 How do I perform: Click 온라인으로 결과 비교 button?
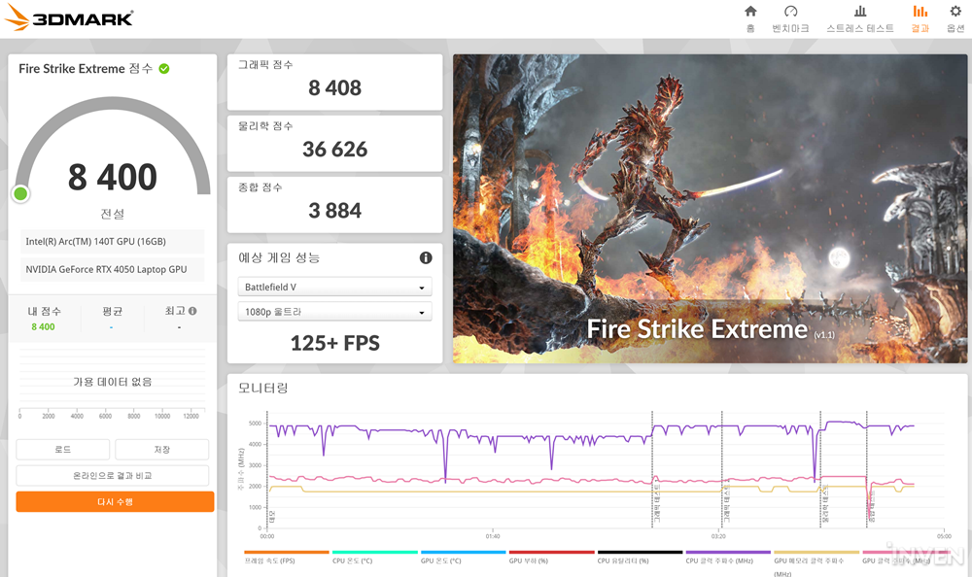(x=112, y=475)
